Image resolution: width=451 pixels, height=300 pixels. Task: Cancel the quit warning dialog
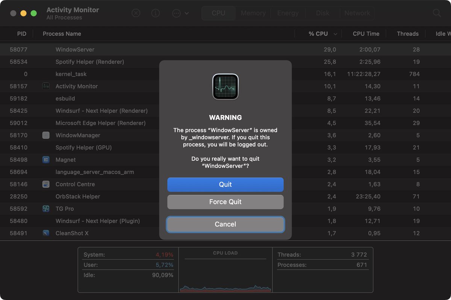pyautogui.click(x=225, y=224)
